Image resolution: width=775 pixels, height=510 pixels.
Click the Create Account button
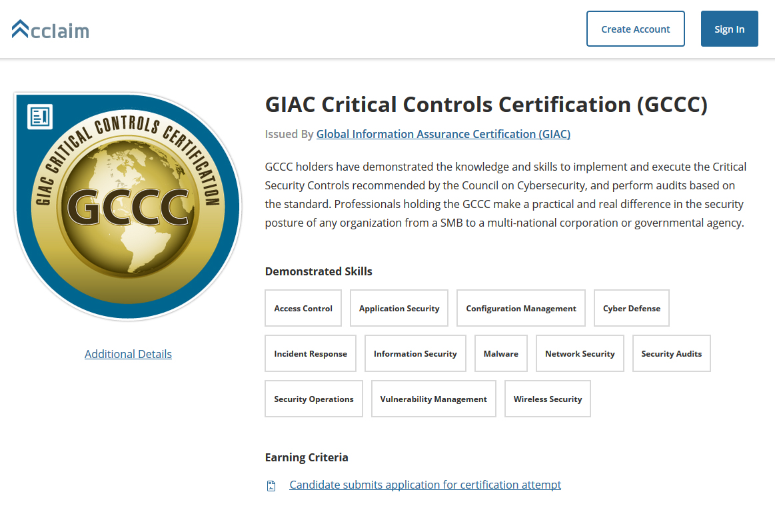pyautogui.click(x=636, y=29)
